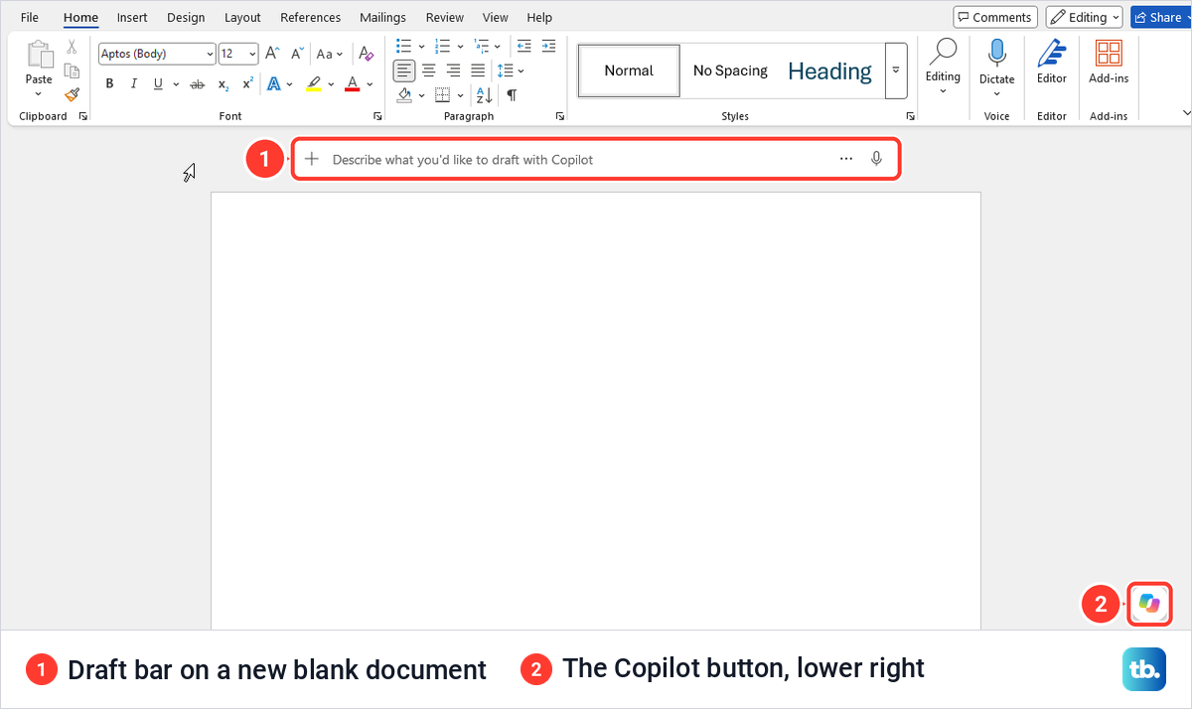
Task: Expand the Styles gallery more arrow
Action: tap(896, 71)
